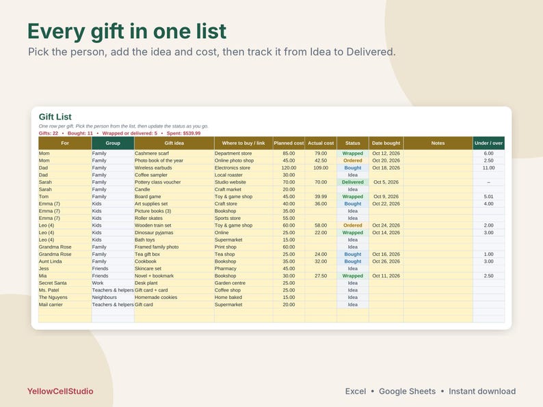Viewport: 543px width, 407px height.
Task: Click the 'Gift List' sheet title
Action: (x=55, y=117)
